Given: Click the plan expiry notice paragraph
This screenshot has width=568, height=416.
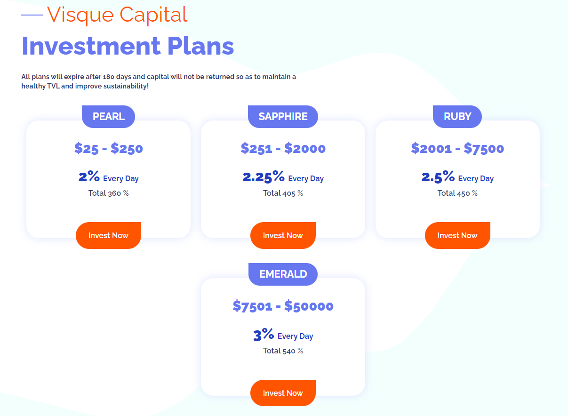Looking at the screenshot, I should tap(159, 81).
